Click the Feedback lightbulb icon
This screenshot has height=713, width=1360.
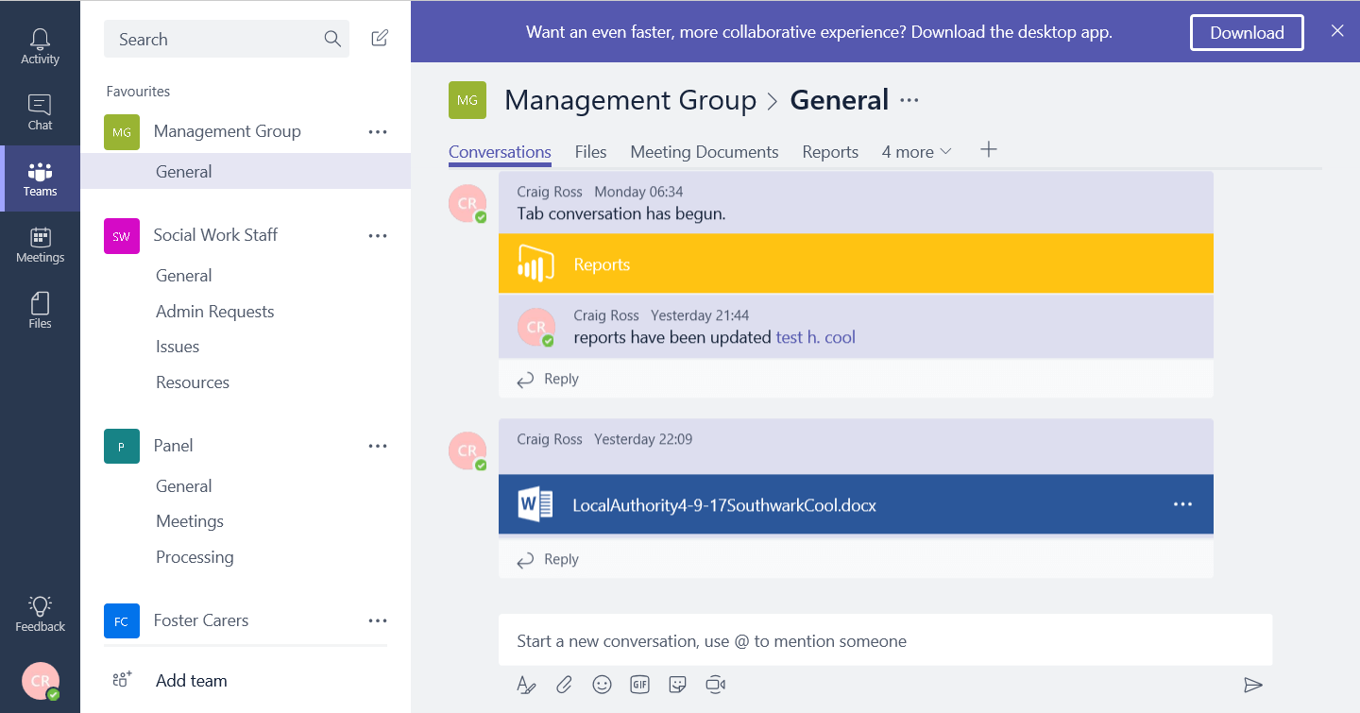coord(40,605)
